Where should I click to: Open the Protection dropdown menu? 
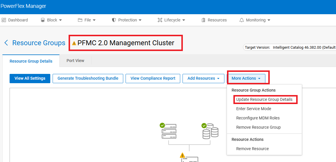click(x=127, y=20)
